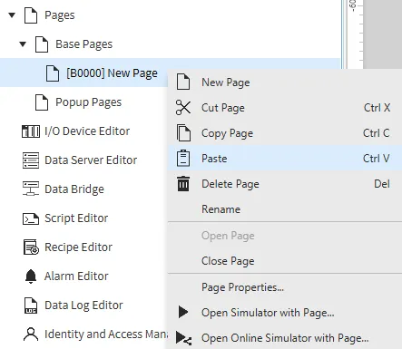Viewport: 402px width, 349px height.
Task: Choose Paste from the context menu
Action: 285,159
